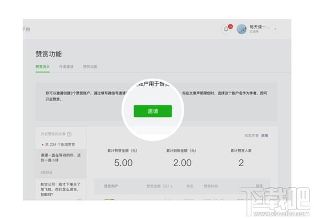Image resolution: width=314 pixels, height=219 pixels.
Task: Click the 操作 column header
Action: coord(259,186)
